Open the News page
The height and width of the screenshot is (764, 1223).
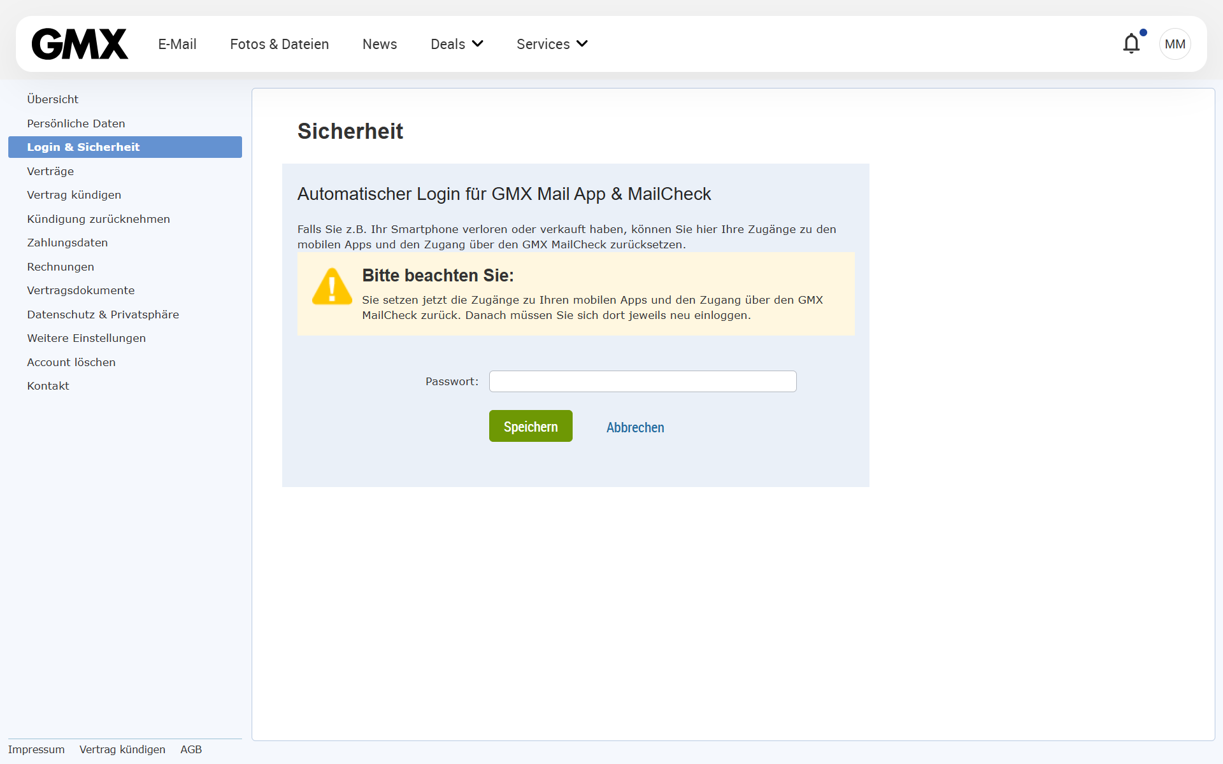click(380, 44)
